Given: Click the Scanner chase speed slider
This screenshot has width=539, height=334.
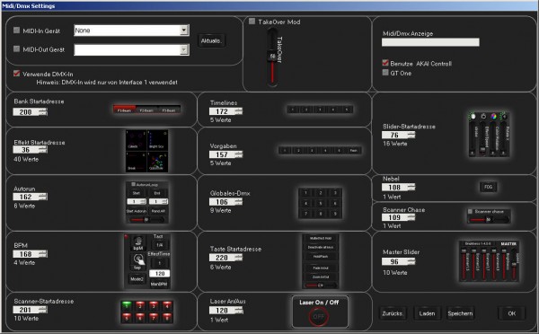Looking at the screenshot, I should pos(488,220).
